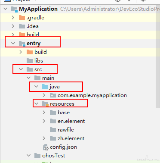Click the orange .gradle folder icon

[x=22, y=18]
